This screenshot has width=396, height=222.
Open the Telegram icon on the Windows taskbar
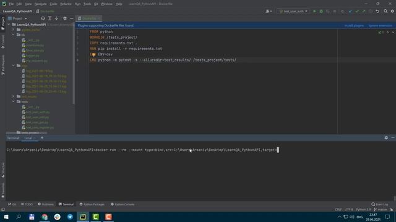(x=70, y=216)
